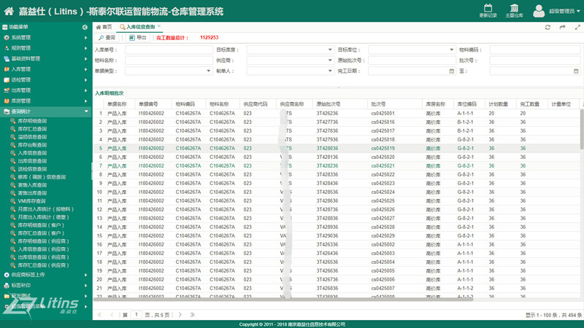Click the 供应商标签上传 icon in the sidebar
The width and height of the screenshot is (584, 328).
click(x=7, y=275)
